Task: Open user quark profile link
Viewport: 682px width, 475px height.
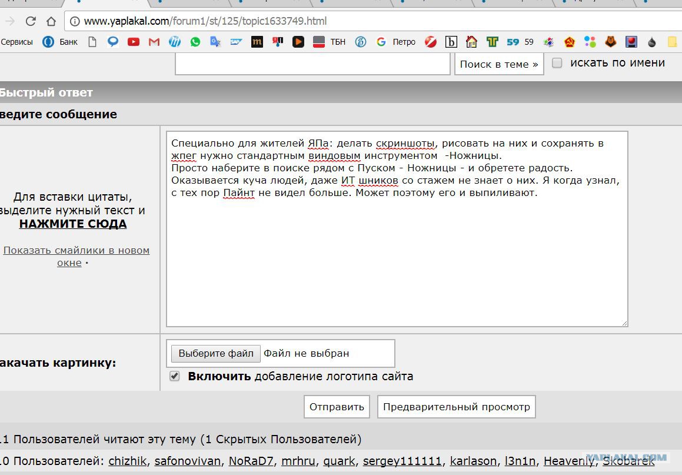Action: tap(340, 461)
